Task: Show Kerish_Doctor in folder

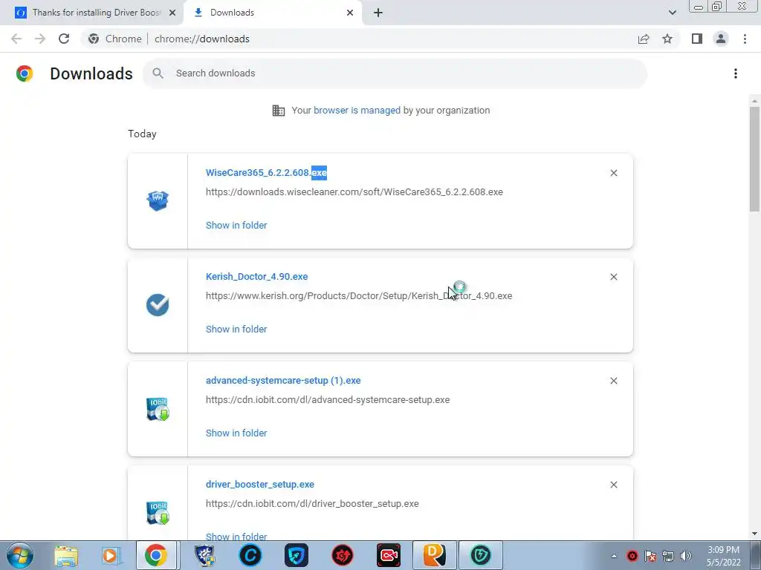Action: [236, 329]
